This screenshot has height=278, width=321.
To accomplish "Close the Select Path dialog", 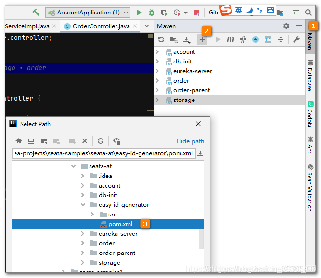I will tap(198, 124).
